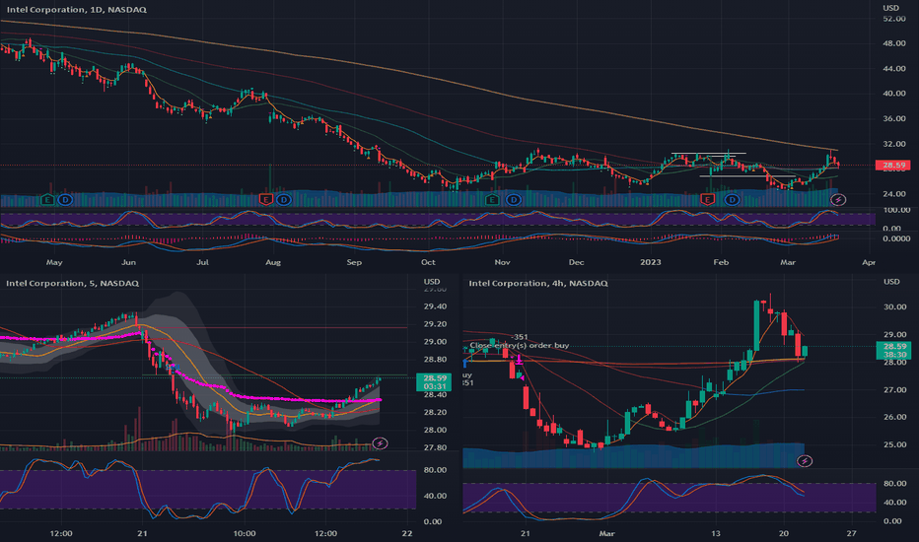Open the USD currency selector on the 5-minute chart

tap(432, 282)
